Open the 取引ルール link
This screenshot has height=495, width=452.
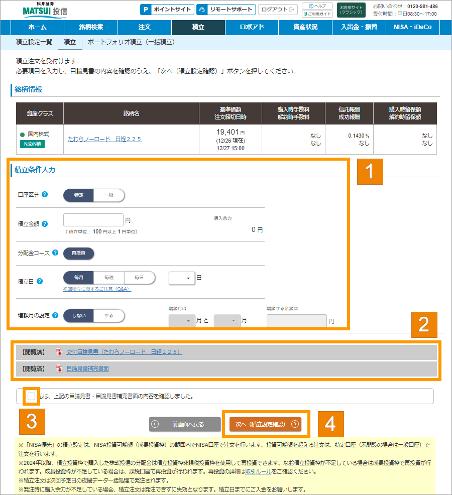point(258,471)
